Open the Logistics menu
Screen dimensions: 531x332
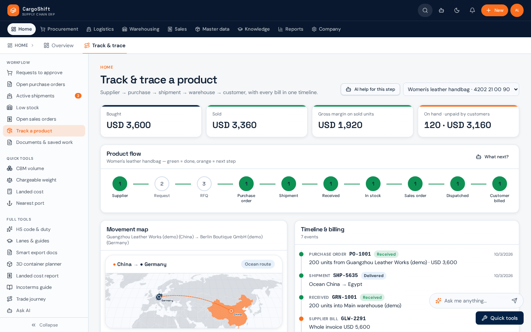[x=100, y=29]
